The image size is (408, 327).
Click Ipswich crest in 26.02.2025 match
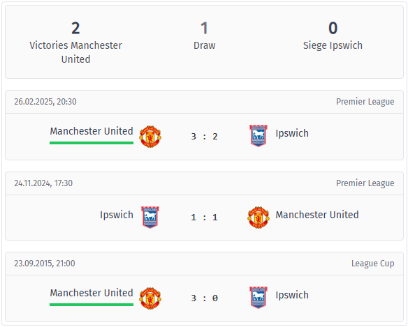[258, 136]
